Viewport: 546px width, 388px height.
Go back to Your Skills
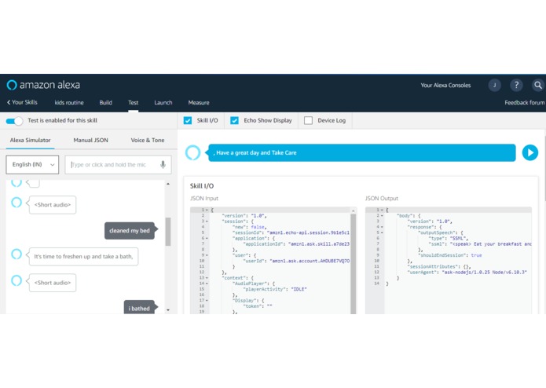click(22, 102)
